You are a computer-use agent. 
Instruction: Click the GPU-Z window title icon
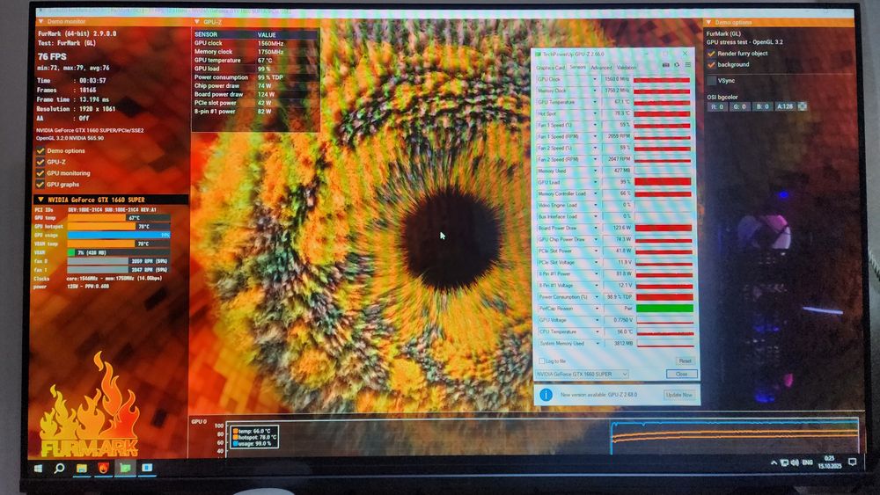(538, 55)
